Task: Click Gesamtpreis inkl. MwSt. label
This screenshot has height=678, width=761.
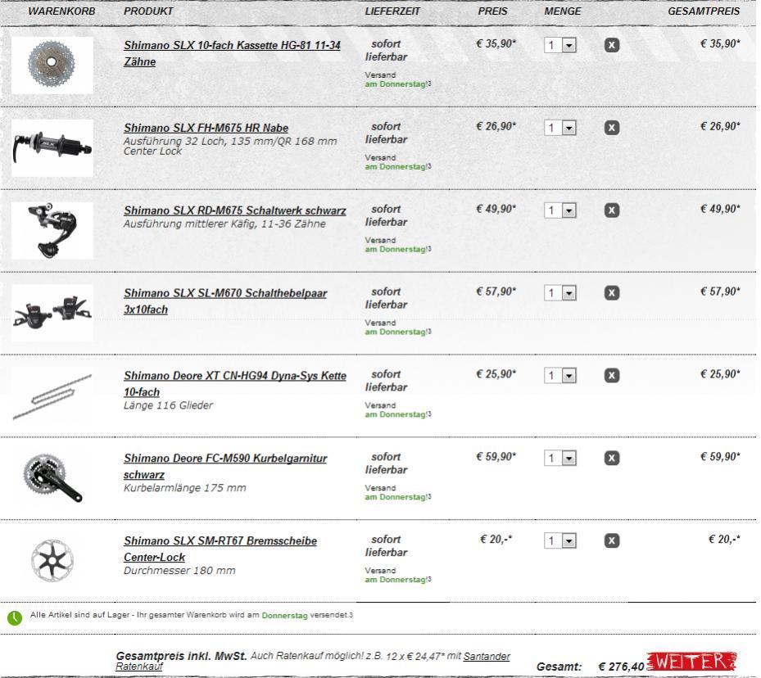Action: click(182, 656)
